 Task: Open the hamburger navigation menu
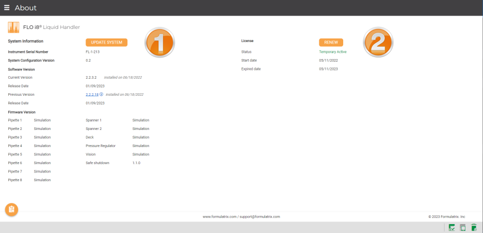[x=7, y=8]
